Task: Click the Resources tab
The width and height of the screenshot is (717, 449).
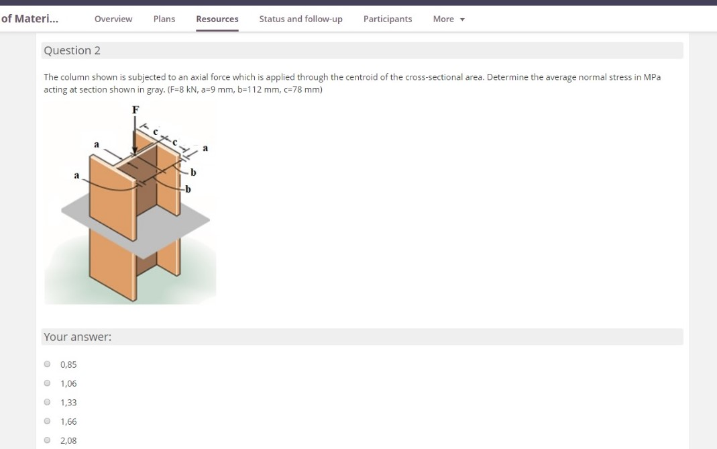Action: coord(217,19)
